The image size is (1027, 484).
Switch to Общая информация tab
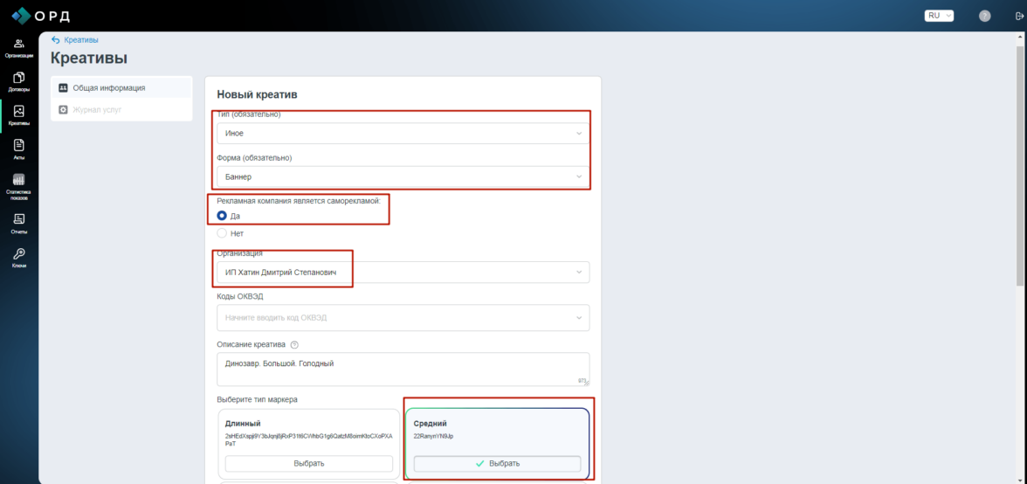[122, 87]
